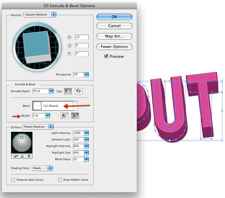Click the New Light icon
The height and width of the screenshot is (198, 225).
pyautogui.click(x=22, y=156)
